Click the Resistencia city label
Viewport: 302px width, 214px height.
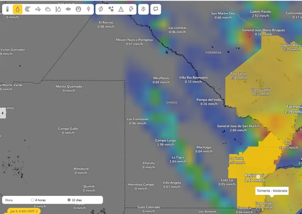[x=255, y=176]
